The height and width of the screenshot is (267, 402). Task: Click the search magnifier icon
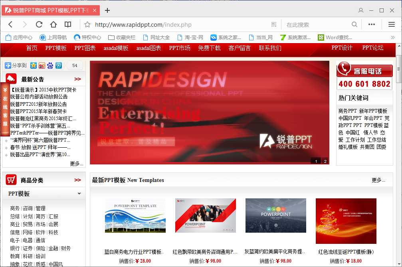pyautogui.click(x=354, y=25)
